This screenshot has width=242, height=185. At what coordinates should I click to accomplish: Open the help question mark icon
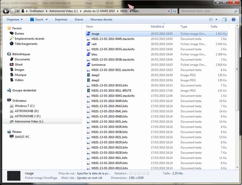pos(234,19)
